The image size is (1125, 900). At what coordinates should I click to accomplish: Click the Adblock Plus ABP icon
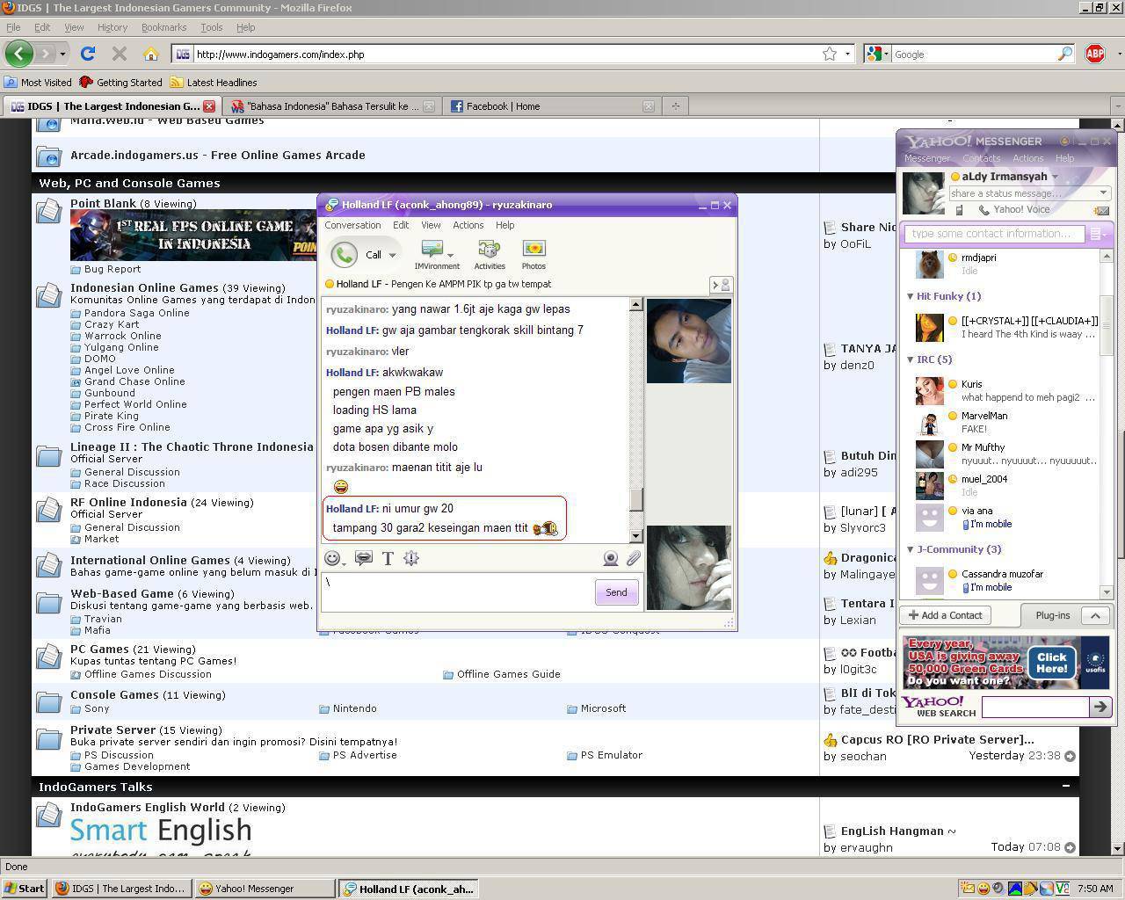point(1094,54)
